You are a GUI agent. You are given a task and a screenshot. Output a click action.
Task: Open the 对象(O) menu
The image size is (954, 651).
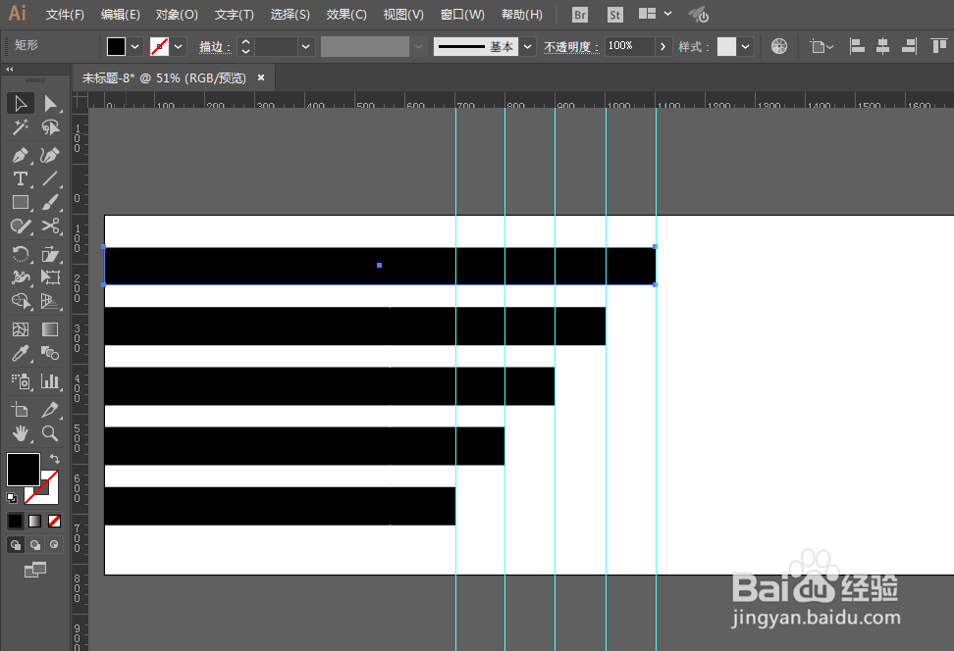(x=177, y=15)
